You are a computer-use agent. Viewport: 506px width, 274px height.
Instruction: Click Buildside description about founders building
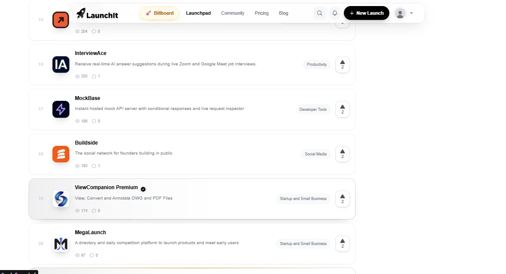tap(124, 153)
